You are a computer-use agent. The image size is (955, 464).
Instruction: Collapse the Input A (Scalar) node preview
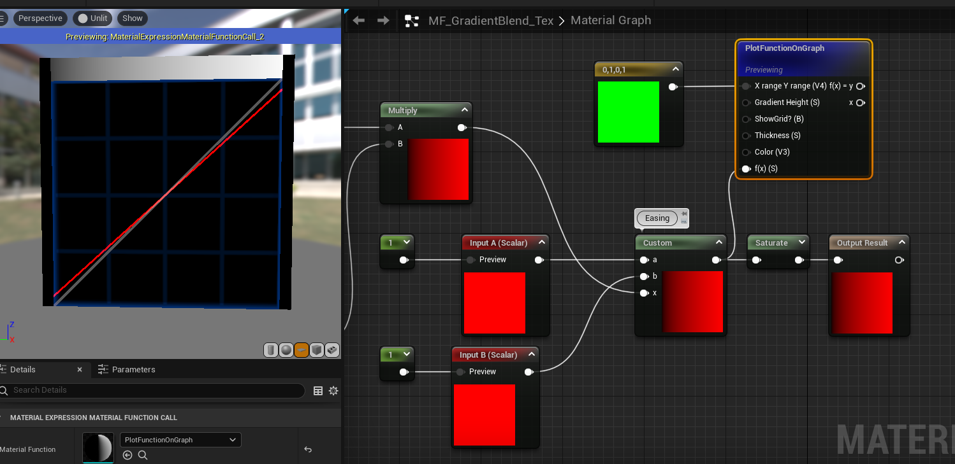pyautogui.click(x=541, y=243)
